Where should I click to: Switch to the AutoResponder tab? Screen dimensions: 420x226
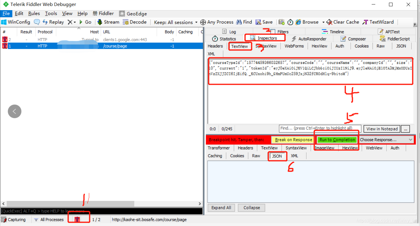(309, 39)
